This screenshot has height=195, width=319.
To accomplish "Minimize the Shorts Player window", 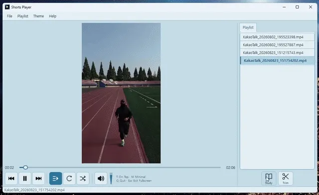I will (284, 7).
